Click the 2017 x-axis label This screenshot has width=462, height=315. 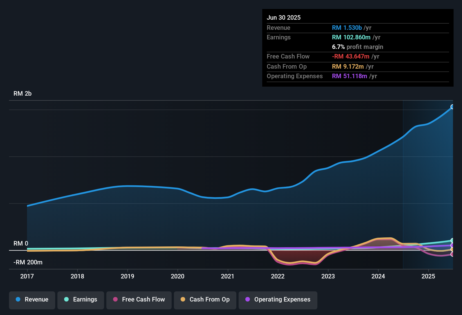[27, 276]
